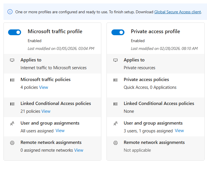The width and height of the screenshot is (207, 169).
Task: Click the info icon in the banner
Action: (10, 12)
